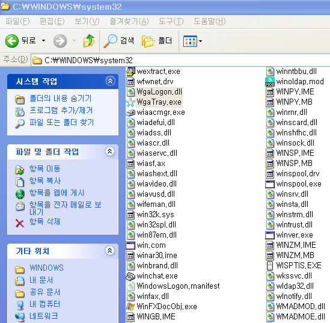The height and width of the screenshot is (323, 330).
Task: Select file name WMADMOD.dll
Action: tap(301, 307)
